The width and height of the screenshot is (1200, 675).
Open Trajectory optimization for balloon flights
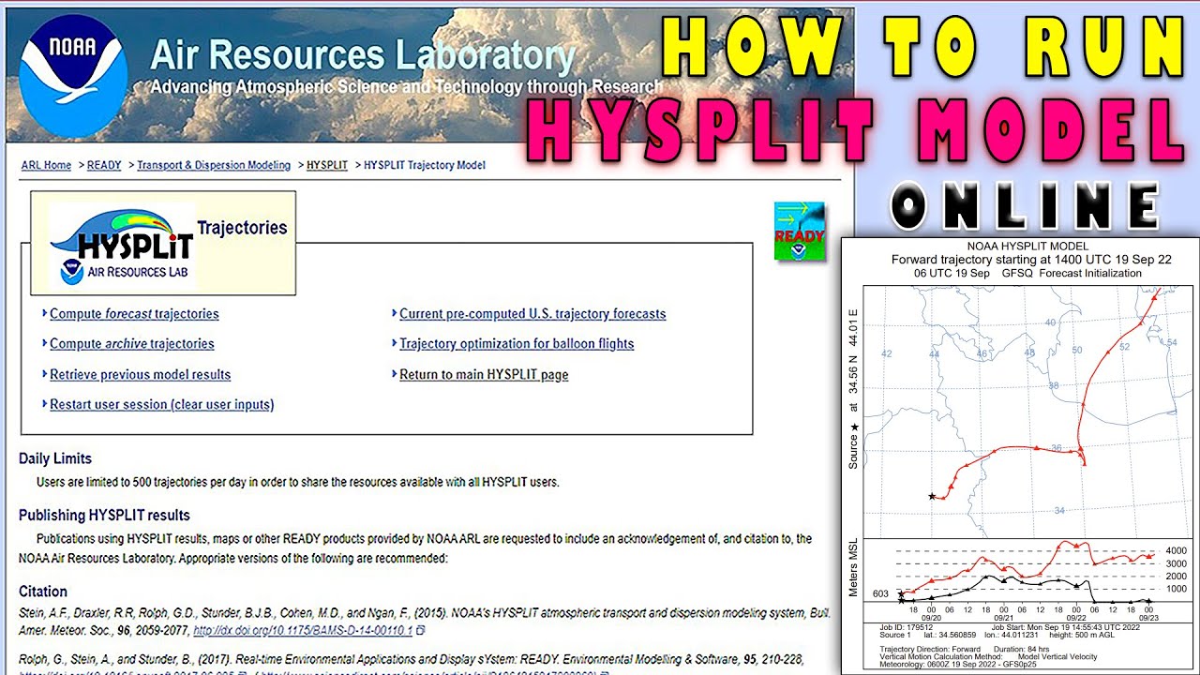(x=517, y=344)
